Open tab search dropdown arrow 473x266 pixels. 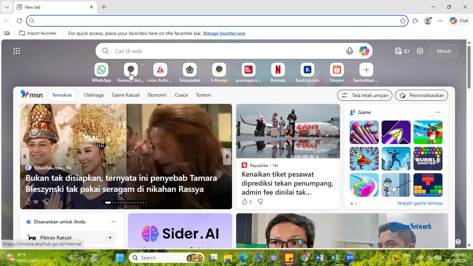pyautogui.click(x=7, y=7)
